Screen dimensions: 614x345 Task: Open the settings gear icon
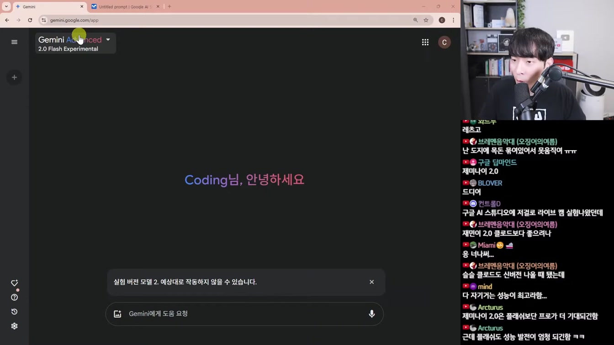pyautogui.click(x=14, y=326)
